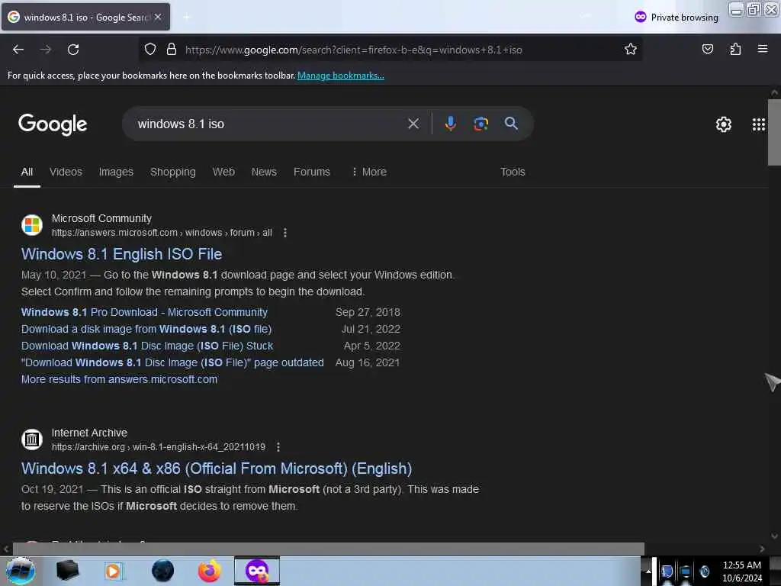Screen dimensions: 781x586
Task: Open Google quick settings gear
Action: (723, 124)
